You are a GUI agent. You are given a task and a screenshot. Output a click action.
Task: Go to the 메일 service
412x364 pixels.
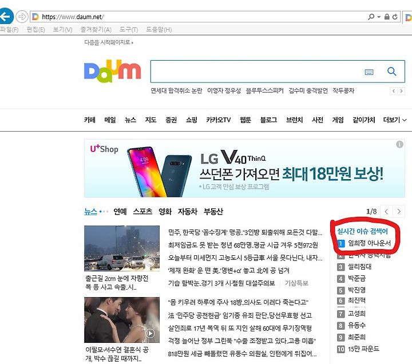click(110, 120)
